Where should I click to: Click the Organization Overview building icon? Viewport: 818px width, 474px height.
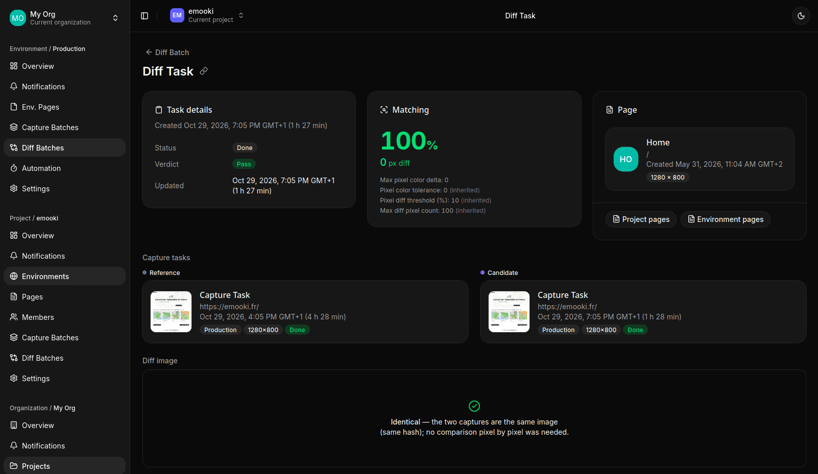(14, 425)
